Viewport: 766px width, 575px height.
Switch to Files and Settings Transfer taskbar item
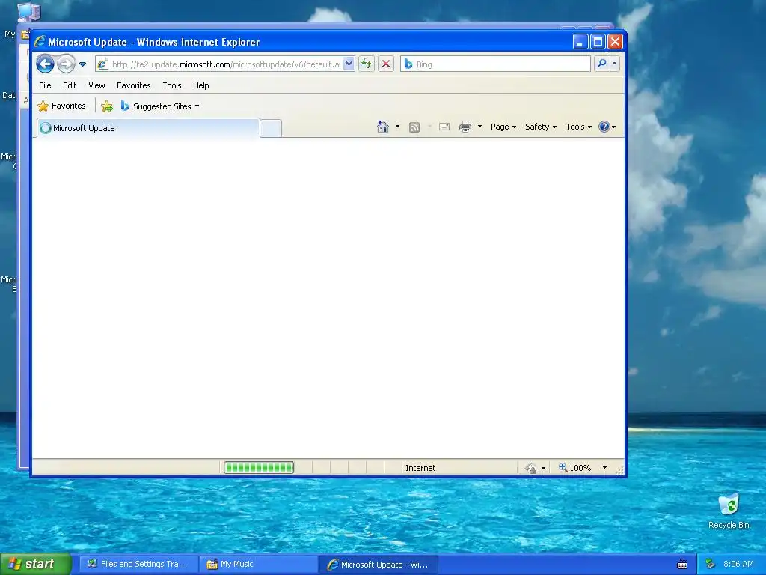click(138, 564)
